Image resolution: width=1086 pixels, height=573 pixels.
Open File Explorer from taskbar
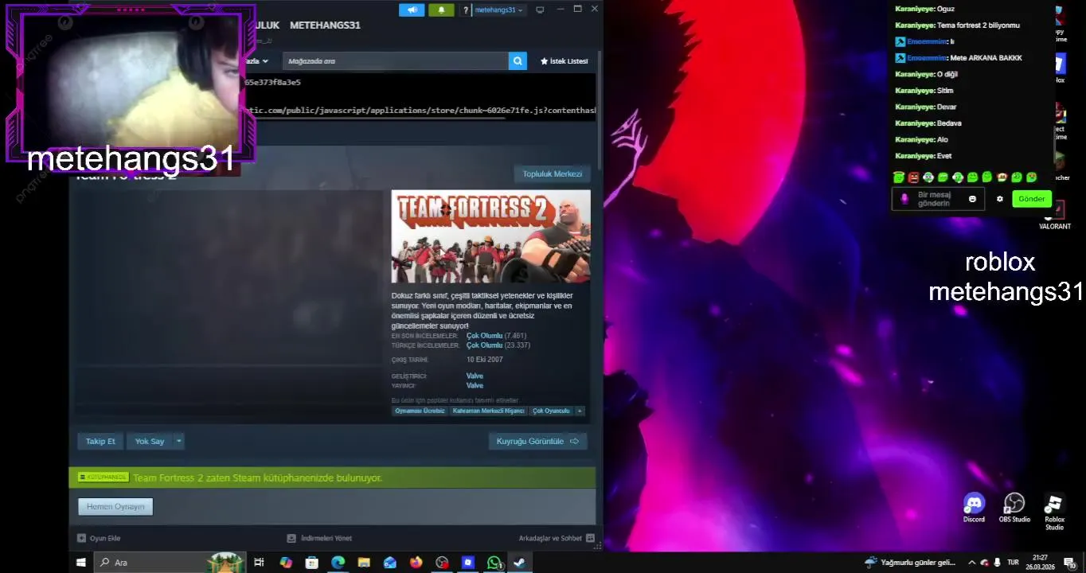[364, 563]
